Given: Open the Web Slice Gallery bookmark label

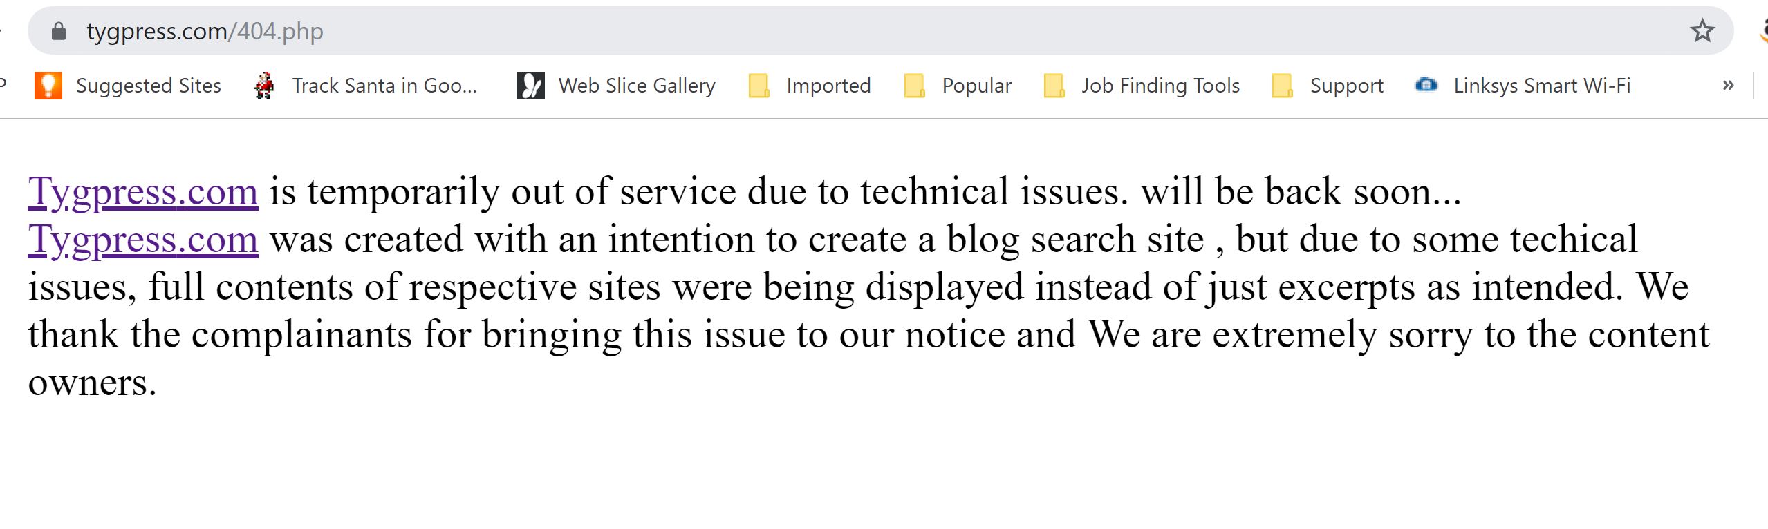Looking at the screenshot, I should click(636, 86).
